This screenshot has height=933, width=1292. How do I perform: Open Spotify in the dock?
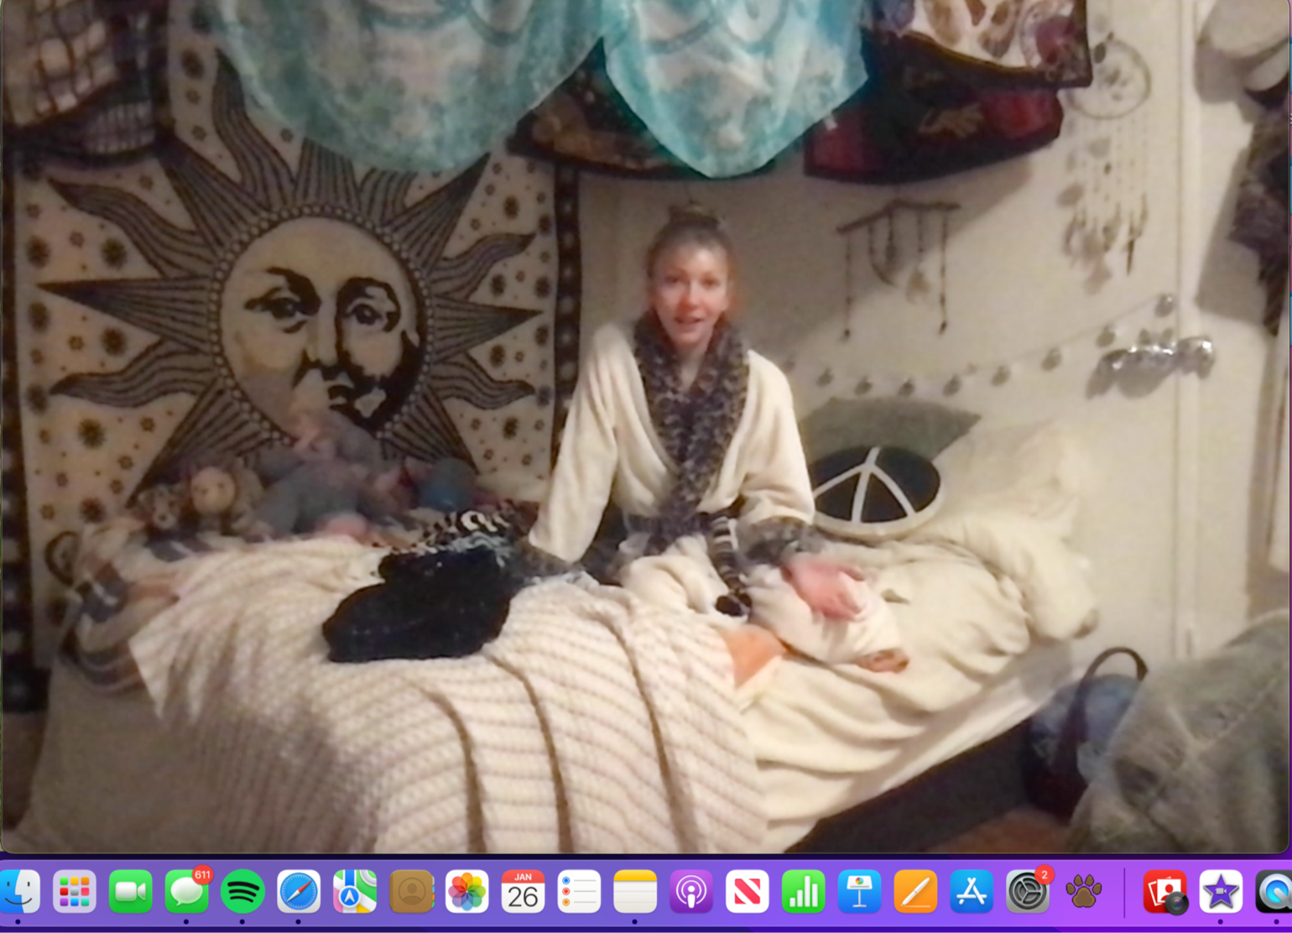click(x=242, y=891)
